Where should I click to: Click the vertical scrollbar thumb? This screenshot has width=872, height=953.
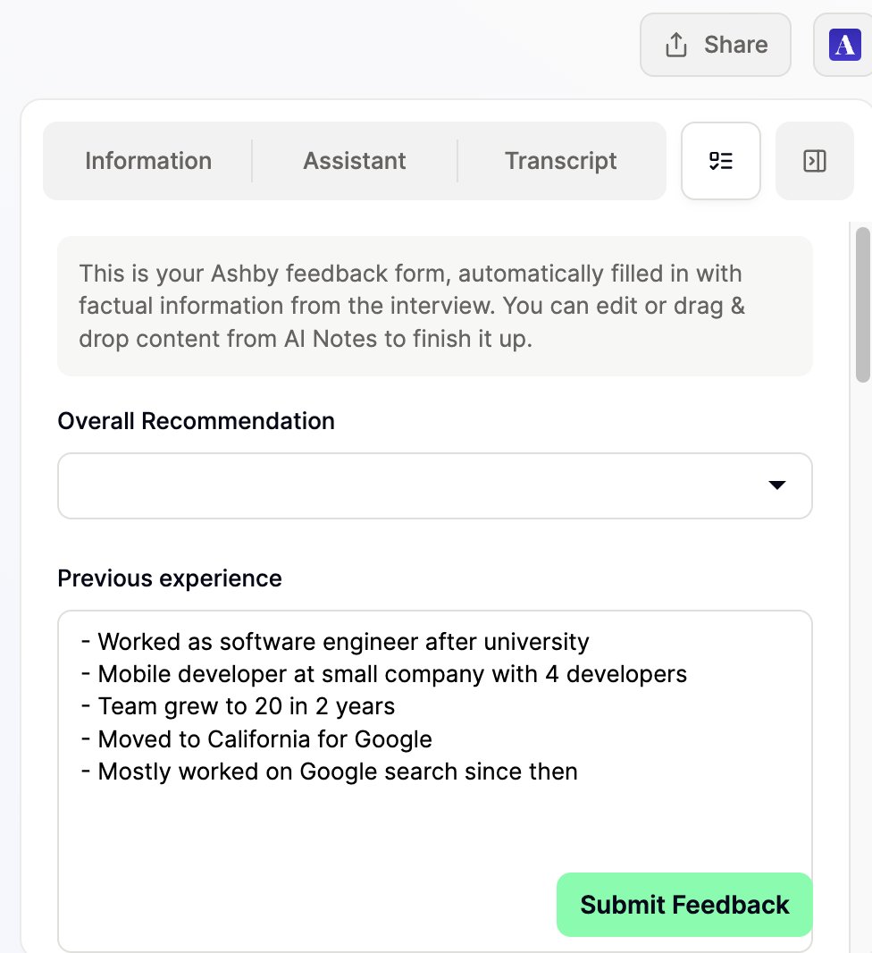click(863, 304)
